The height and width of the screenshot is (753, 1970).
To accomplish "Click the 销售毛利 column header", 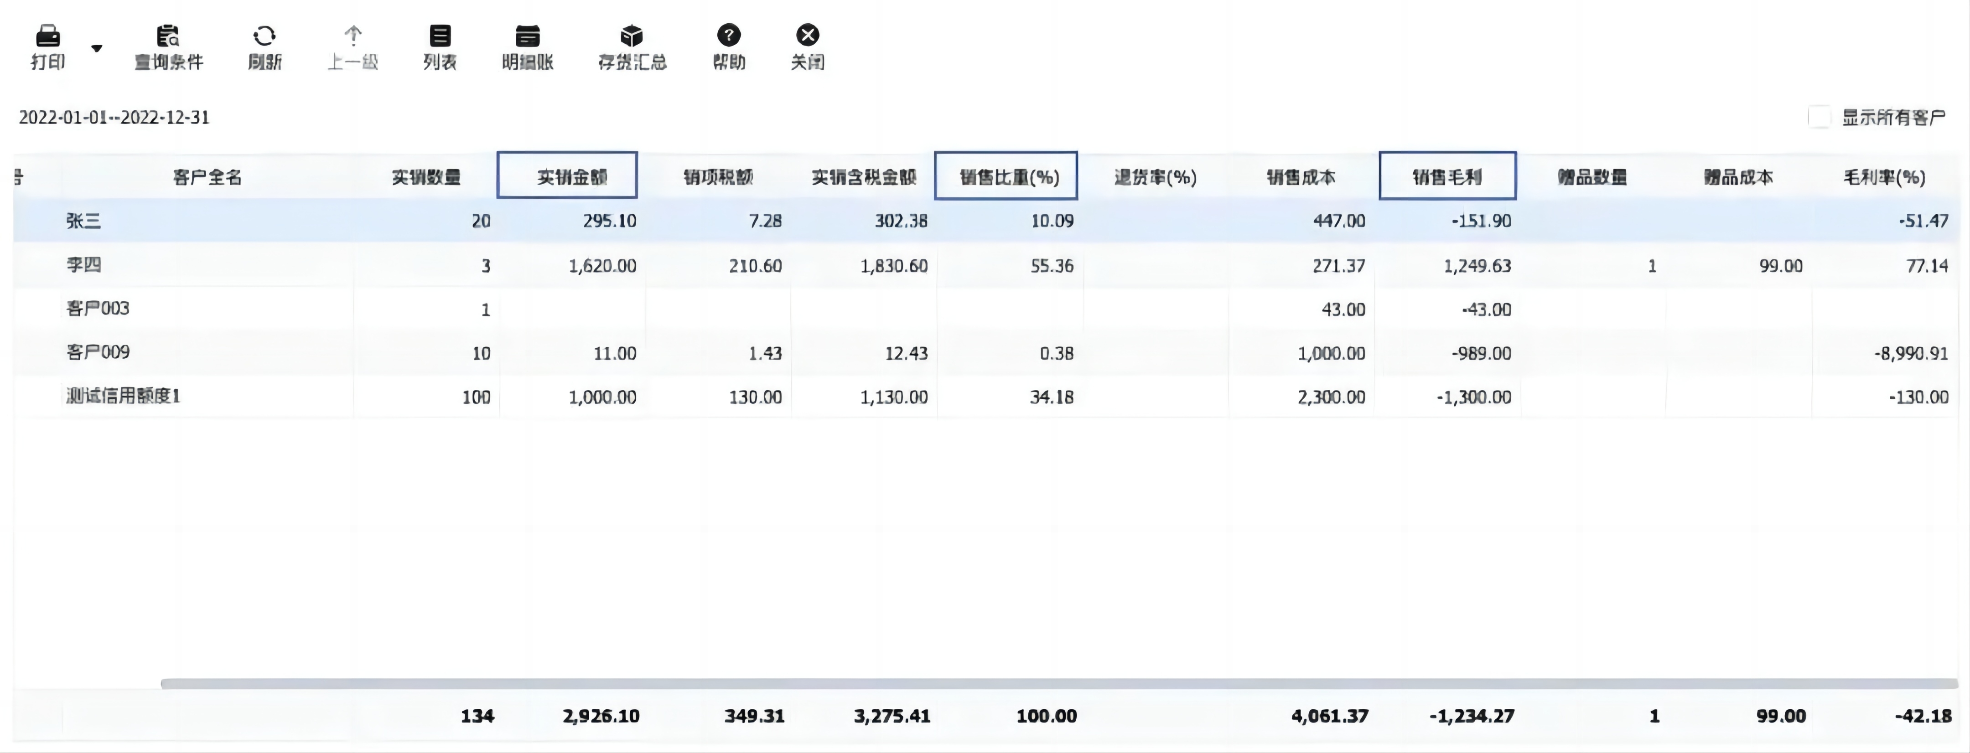I will [1447, 176].
